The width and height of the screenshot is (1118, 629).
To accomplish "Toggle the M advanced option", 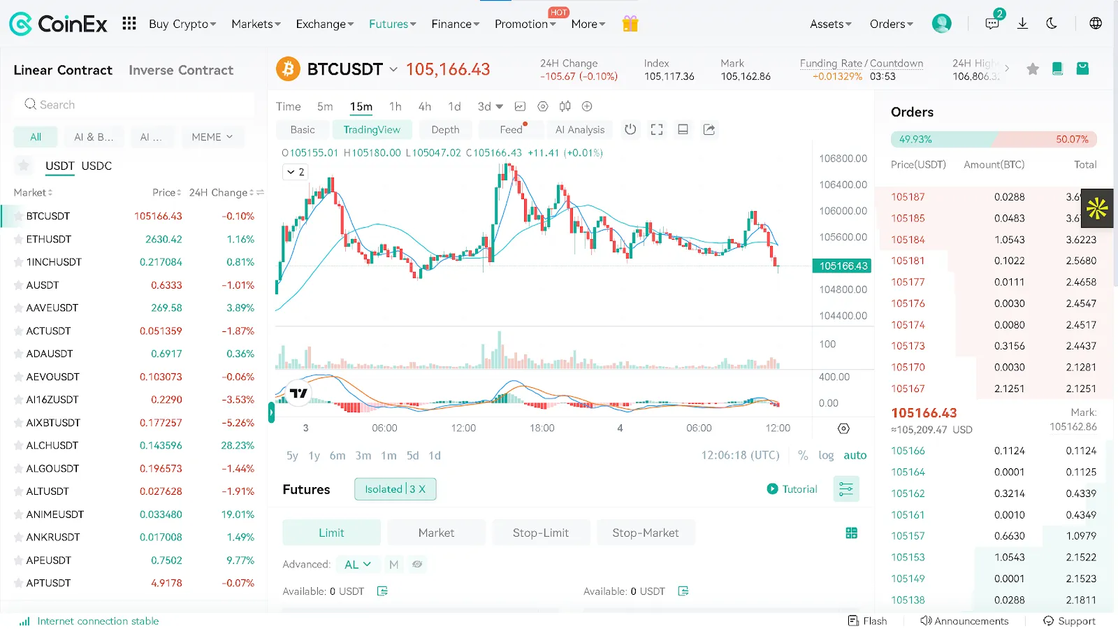I will [x=394, y=564].
